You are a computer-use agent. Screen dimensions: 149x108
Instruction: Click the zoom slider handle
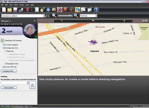[x=70, y=16]
